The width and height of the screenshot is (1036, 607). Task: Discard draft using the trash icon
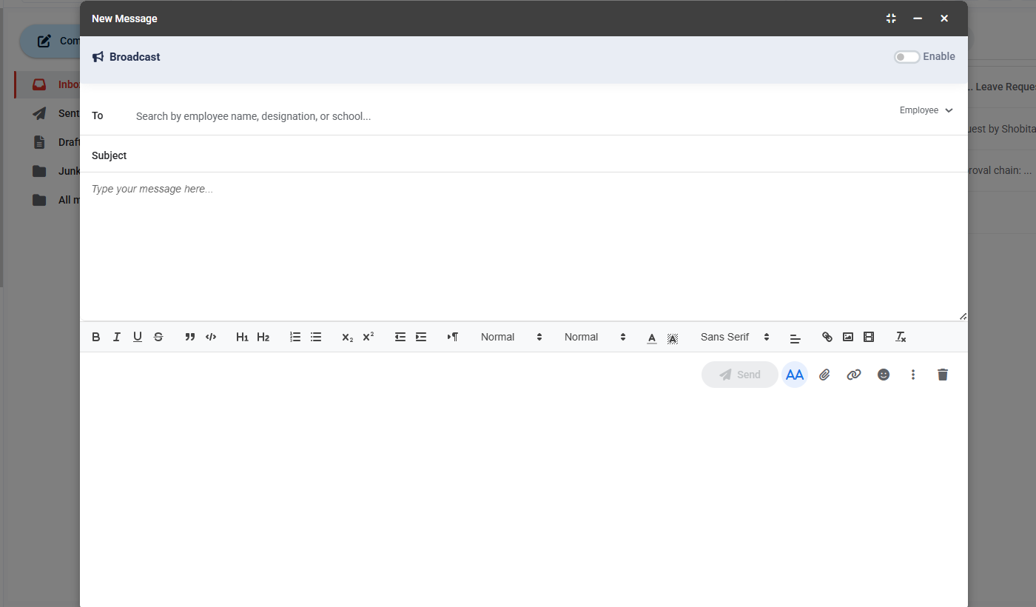943,375
